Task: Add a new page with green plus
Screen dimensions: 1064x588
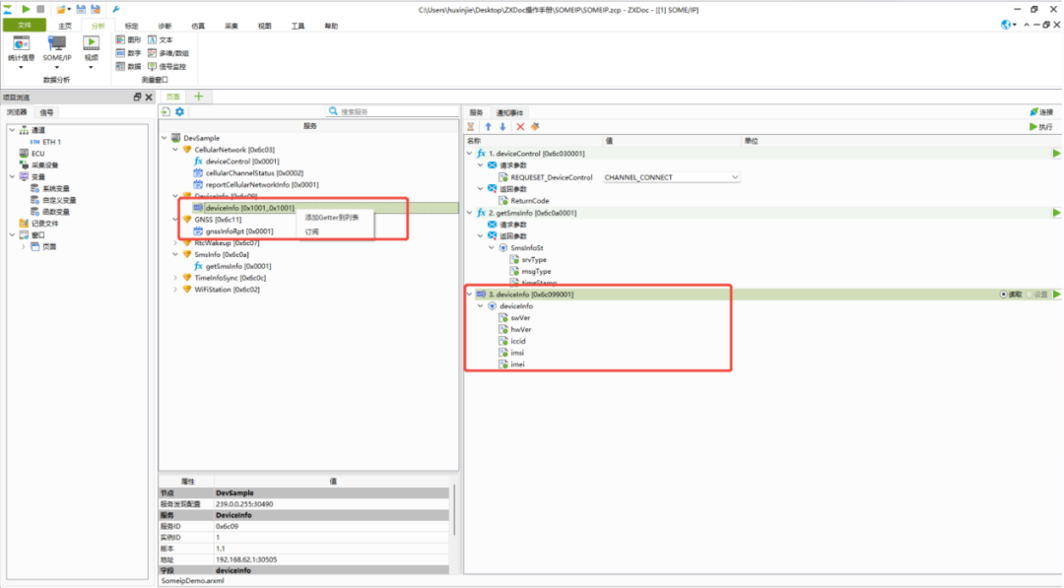Action: (x=198, y=97)
